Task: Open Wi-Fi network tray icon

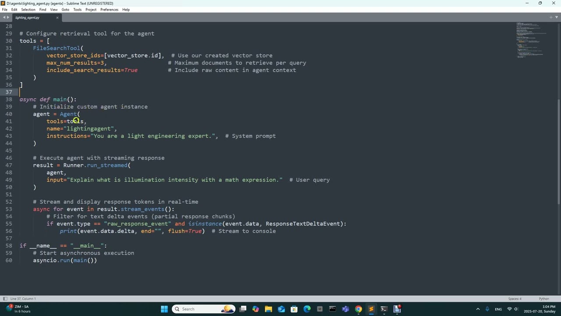Action: pos(509,309)
